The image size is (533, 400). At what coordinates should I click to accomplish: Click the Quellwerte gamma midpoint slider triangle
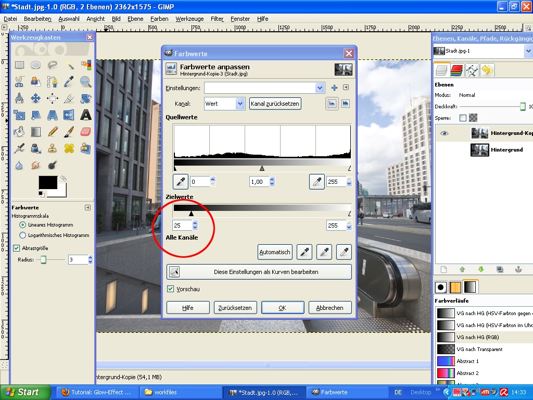pos(262,168)
